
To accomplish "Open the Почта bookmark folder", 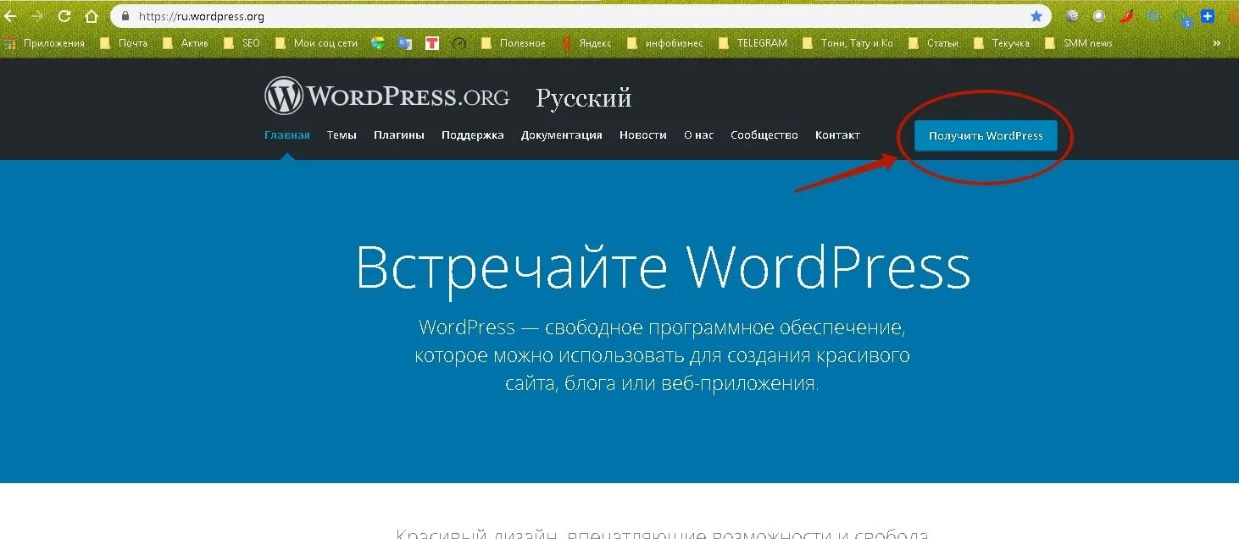I will (x=124, y=43).
